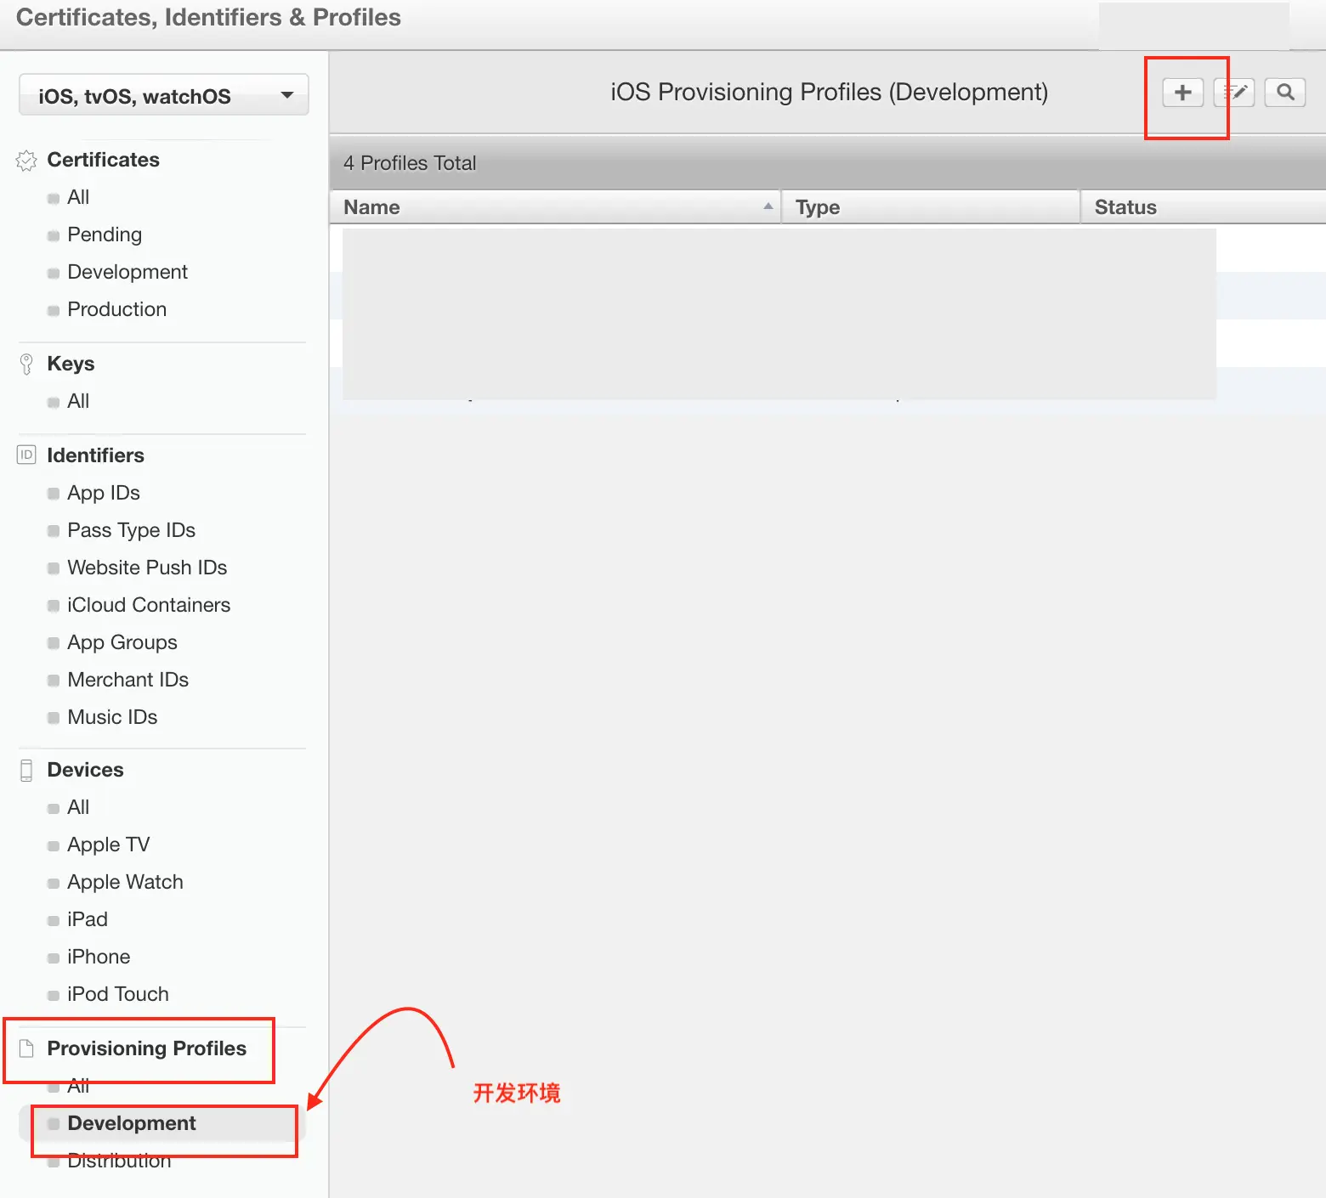Open App IDs list
1326x1198 pixels.
[x=104, y=493]
